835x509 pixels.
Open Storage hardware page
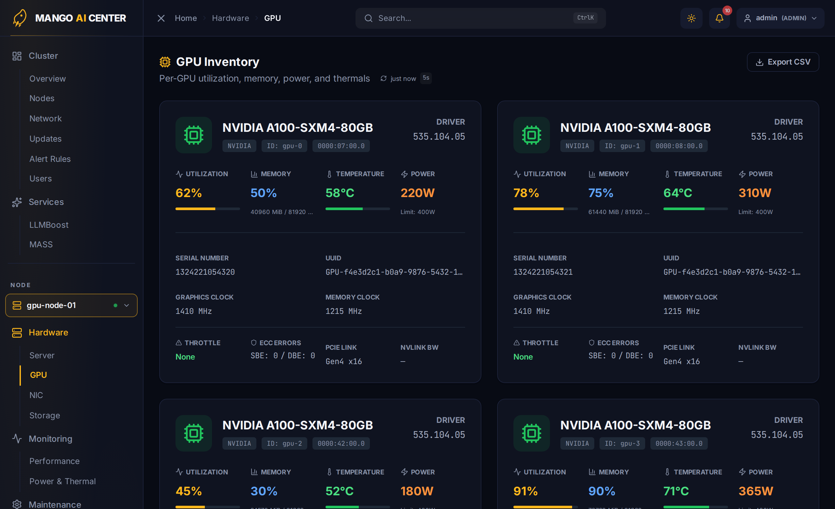tap(44, 415)
